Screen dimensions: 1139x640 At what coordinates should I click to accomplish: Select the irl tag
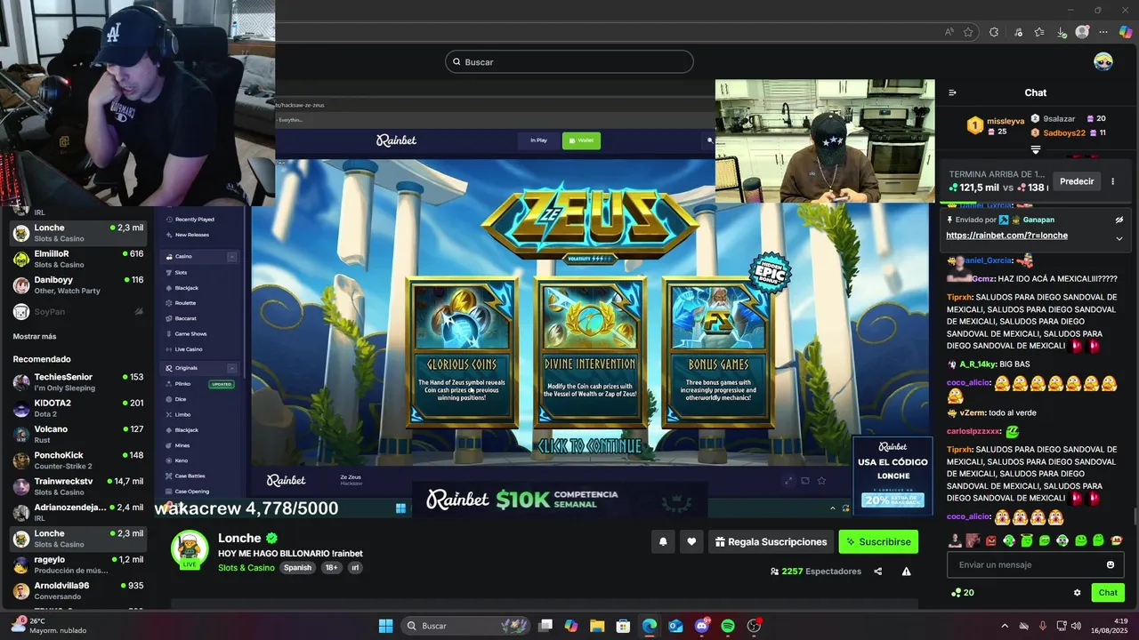[354, 568]
